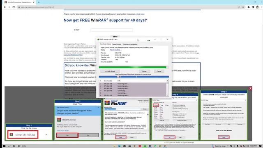The image size is (263, 148).
Task: Open taskbar search magnifier
Action: point(9,146)
